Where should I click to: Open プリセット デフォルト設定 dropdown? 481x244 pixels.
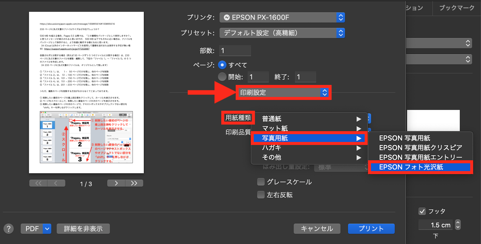[x=282, y=33]
